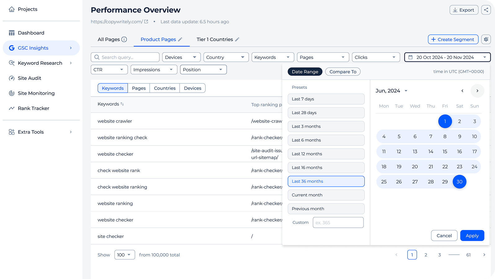Image resolution: width=495 pixels, height=279 pixels.
Task: Choose the Last 36 months preset
Action: (326, 181)
